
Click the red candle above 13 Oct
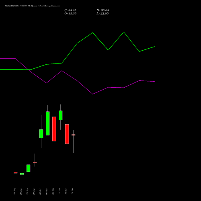pos(67,134)
